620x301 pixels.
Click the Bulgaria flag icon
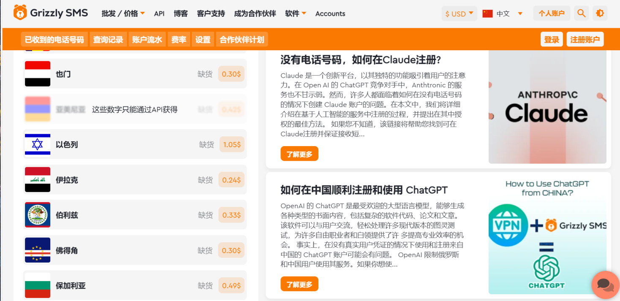point(38,285)
